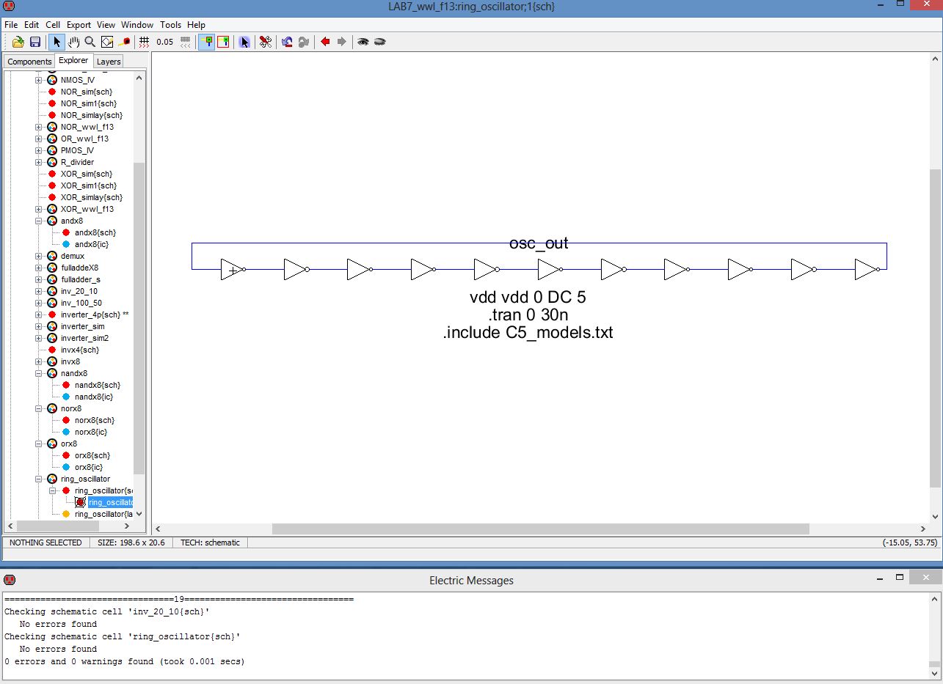Collapse the andx8 tree node
Screen dimensions: 943x684
click(x=39, y=221)
